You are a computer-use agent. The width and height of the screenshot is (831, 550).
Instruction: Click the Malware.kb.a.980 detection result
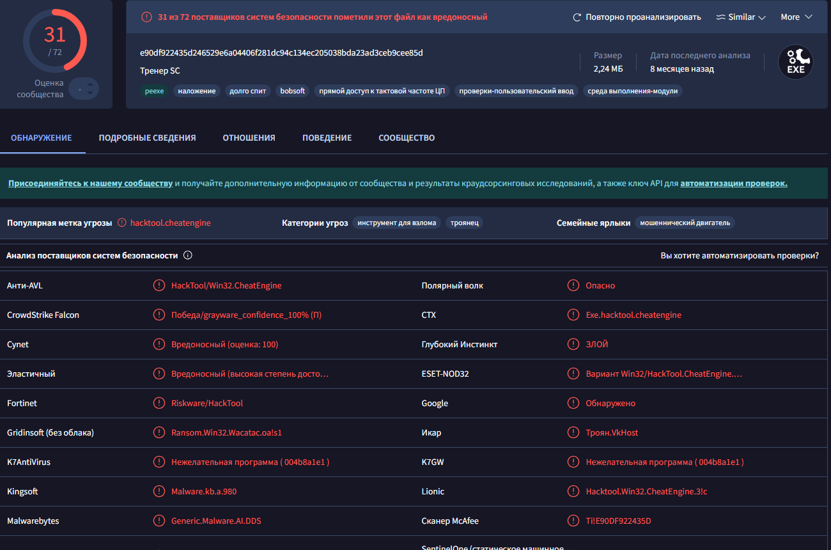pos(204,491)
